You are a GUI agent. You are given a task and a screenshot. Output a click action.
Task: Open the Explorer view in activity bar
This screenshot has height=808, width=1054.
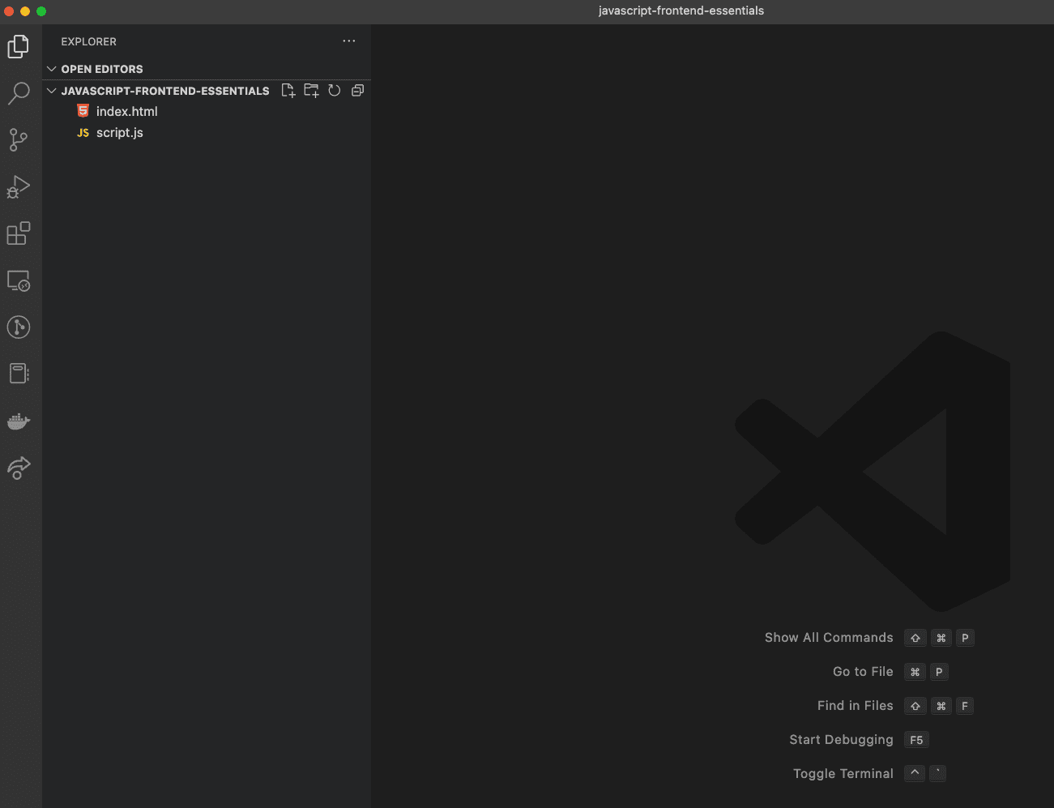pos(19,47)
